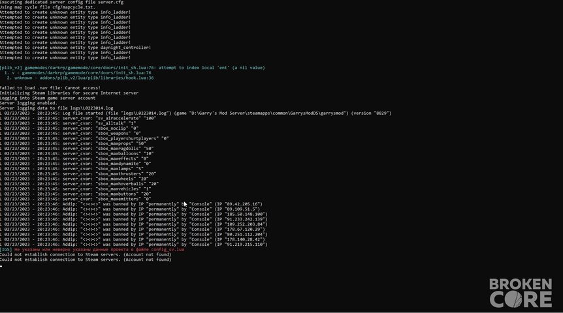Select the sbox_weapons "0" cvar line
This screenshot has height=313, width=563.
(x=71, y=133)
